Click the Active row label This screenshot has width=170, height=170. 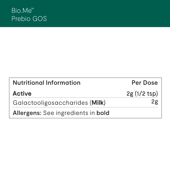click(22, 93)
